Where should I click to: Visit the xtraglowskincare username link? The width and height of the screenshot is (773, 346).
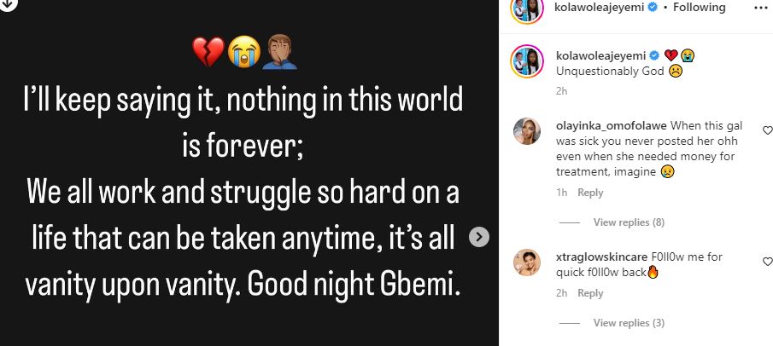(601, 257)
